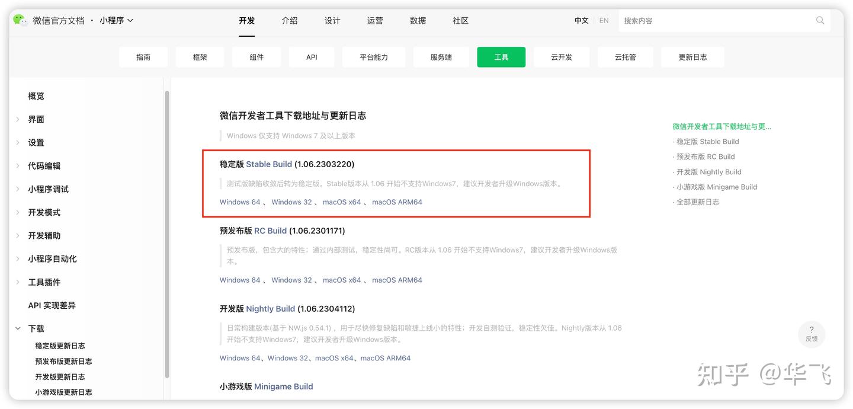Select the 工具 sub-navigation button
The width and height of the screenshot is (853, 409).
501,57
